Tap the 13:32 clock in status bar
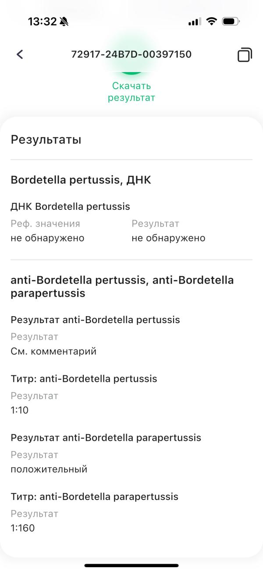This screenshot has height=572, width=263. tap(42, 22)
